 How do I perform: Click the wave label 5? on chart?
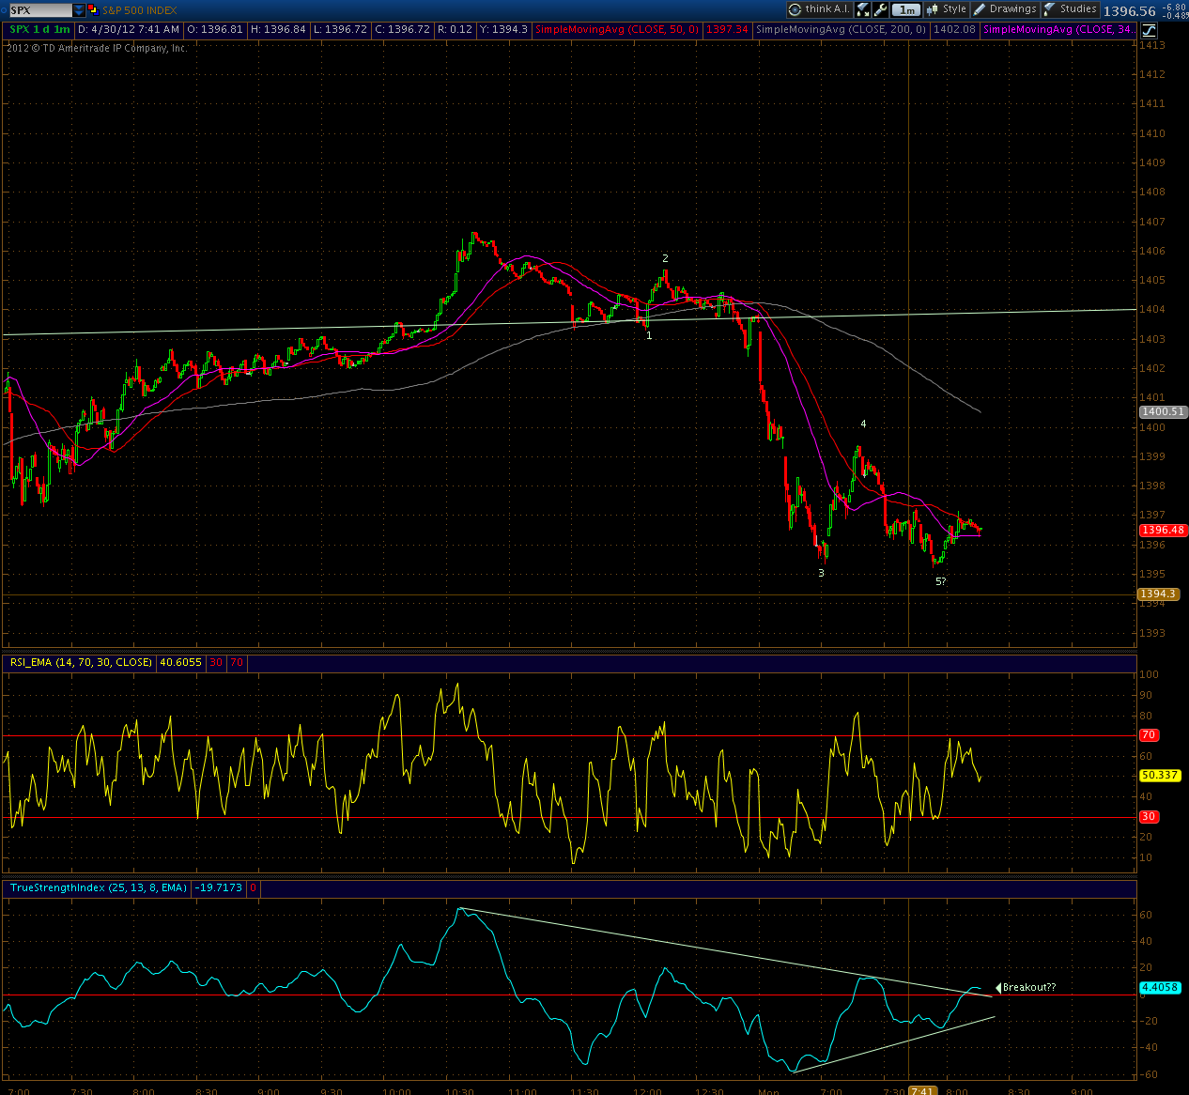pos(940,581)
